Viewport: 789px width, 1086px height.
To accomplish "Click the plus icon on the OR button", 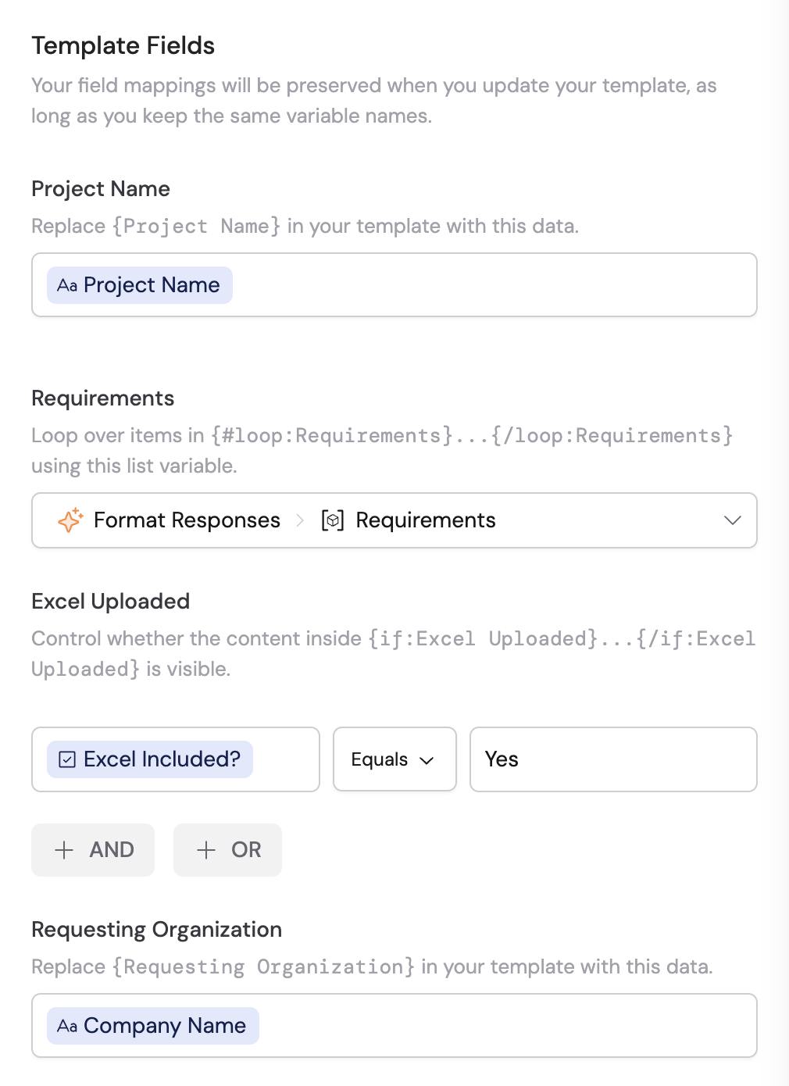I will (205, 850).
